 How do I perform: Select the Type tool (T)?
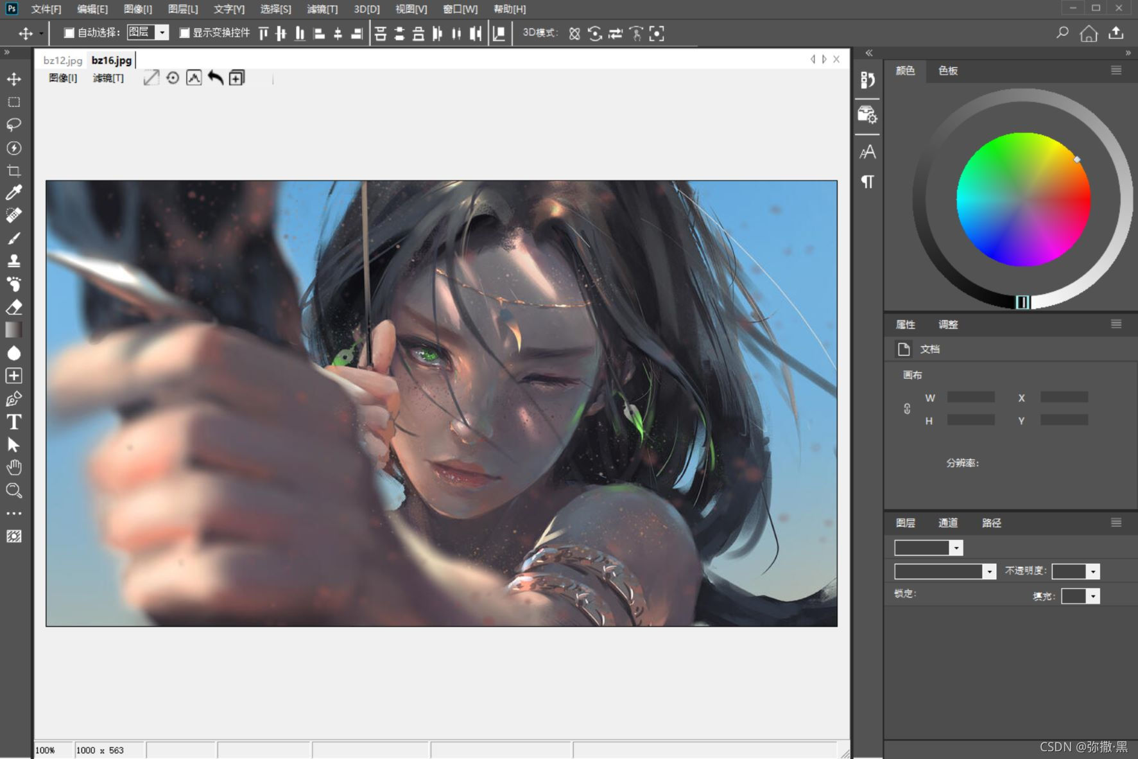point(13,422)
